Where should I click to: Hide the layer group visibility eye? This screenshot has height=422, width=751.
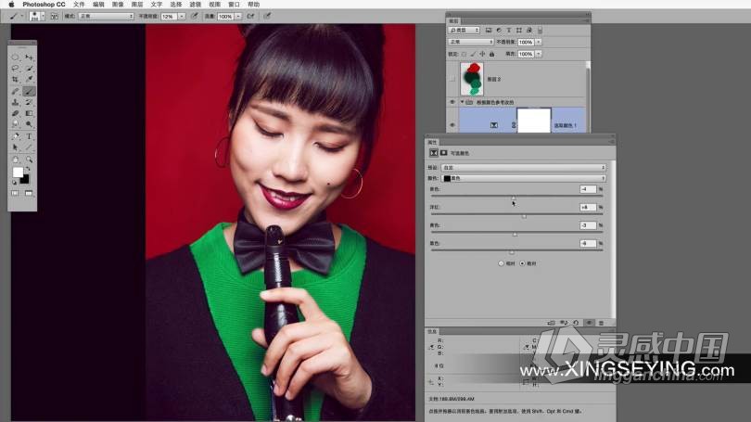452,102
